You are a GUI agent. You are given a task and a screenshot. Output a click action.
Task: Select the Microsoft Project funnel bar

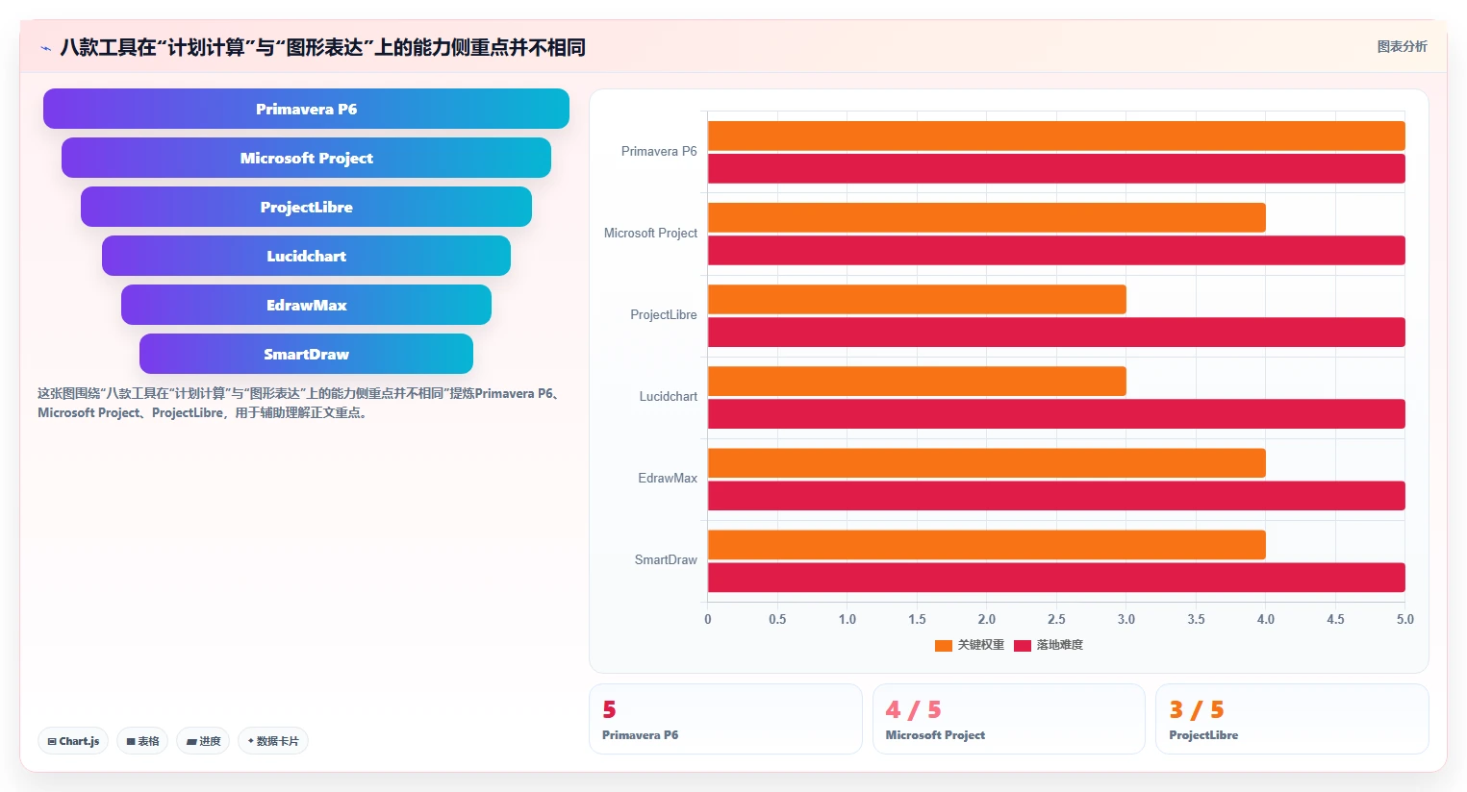[306, 158]
